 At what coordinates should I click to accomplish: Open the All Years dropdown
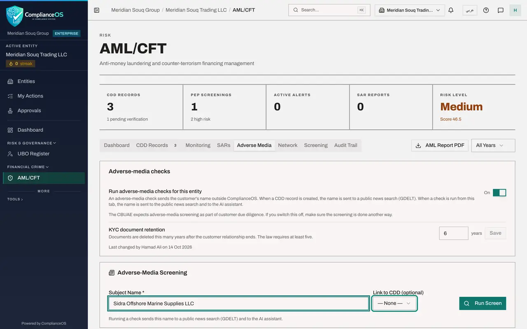[x=493, y=145]
